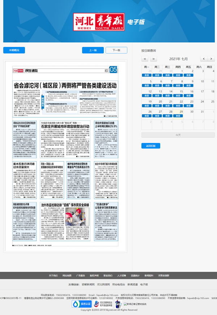Go to next month in calendar

coord(212,59)
